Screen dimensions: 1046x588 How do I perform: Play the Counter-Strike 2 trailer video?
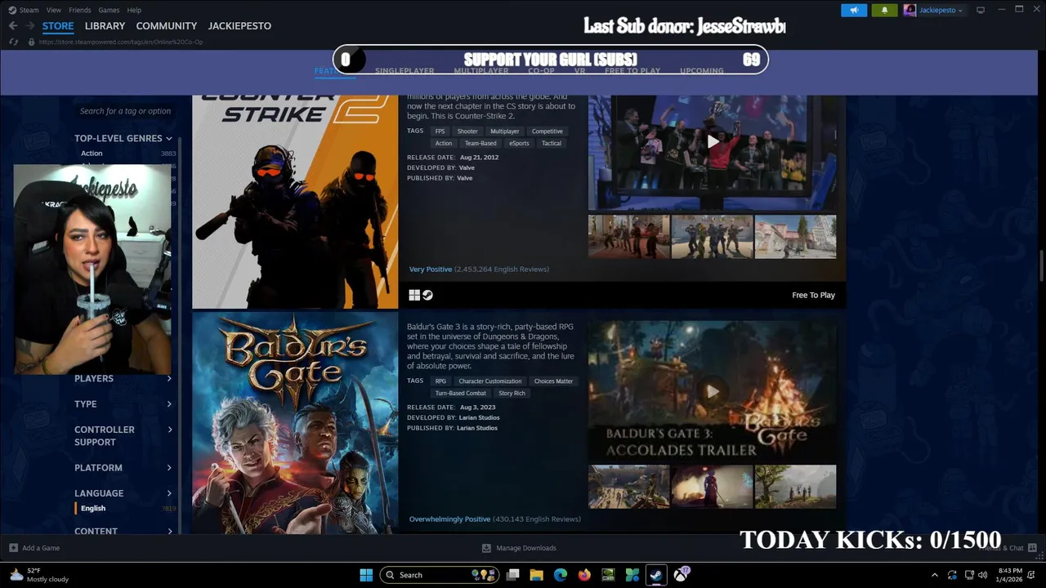coord(713,142)
